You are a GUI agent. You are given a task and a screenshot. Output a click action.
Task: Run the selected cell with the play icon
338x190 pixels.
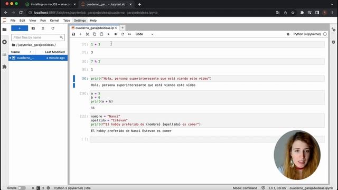(108, 34)
